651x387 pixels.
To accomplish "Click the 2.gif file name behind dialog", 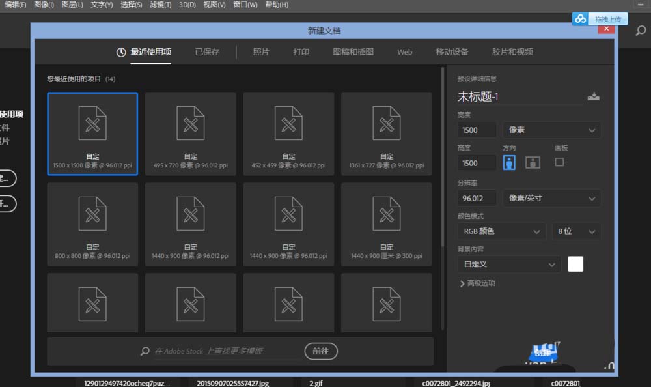I will point(316,383).
